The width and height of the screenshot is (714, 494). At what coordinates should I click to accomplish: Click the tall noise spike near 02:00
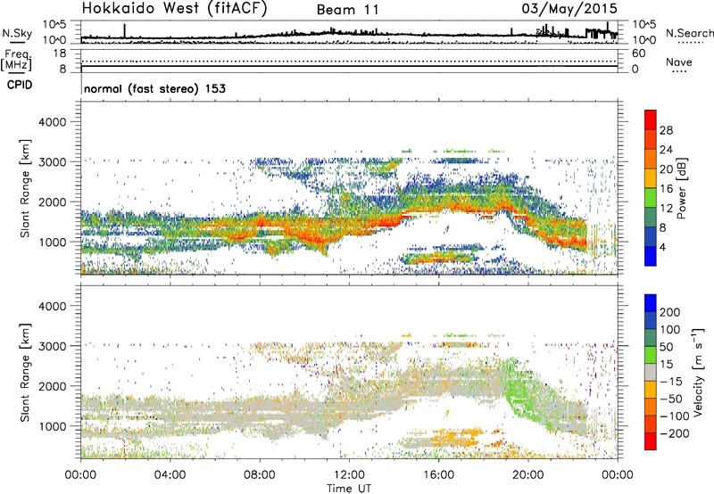124,31
